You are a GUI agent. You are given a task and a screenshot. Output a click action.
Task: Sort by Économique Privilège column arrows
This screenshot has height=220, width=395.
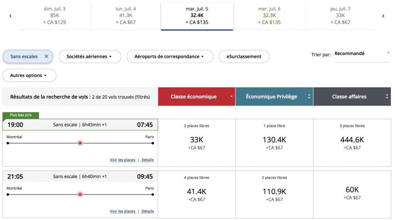309,96
